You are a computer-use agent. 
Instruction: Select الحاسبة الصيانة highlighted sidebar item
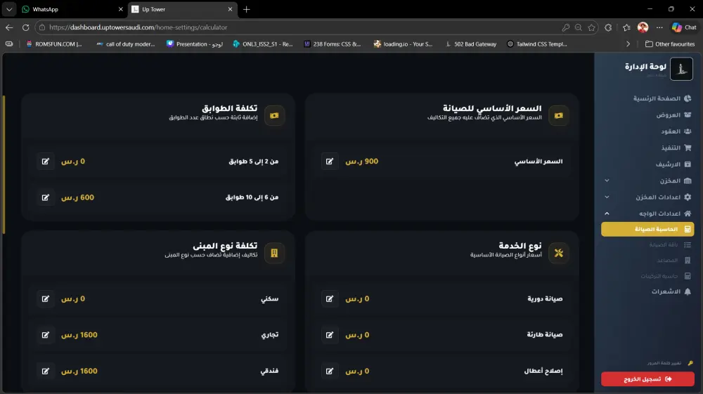coord(647,229)
